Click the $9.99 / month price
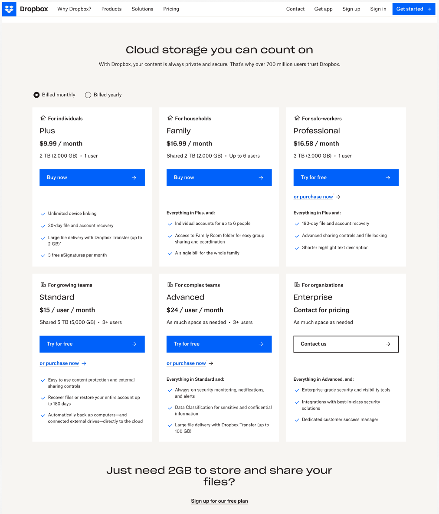This screenshot has height=514, width=439. (x=61, y=144)
